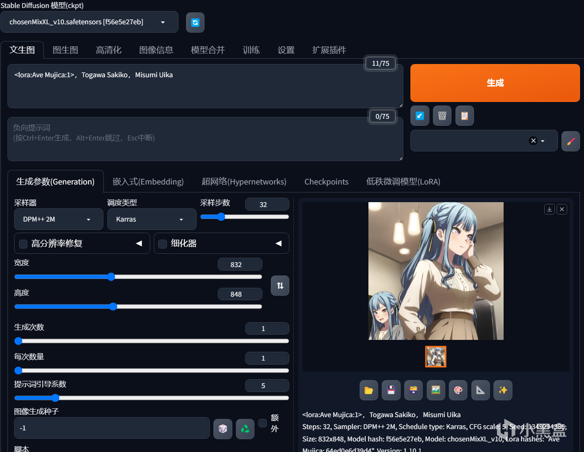Click the clipboard apply-styles icon
This screenshot has width=584, height=452.
tap(465, 116)
